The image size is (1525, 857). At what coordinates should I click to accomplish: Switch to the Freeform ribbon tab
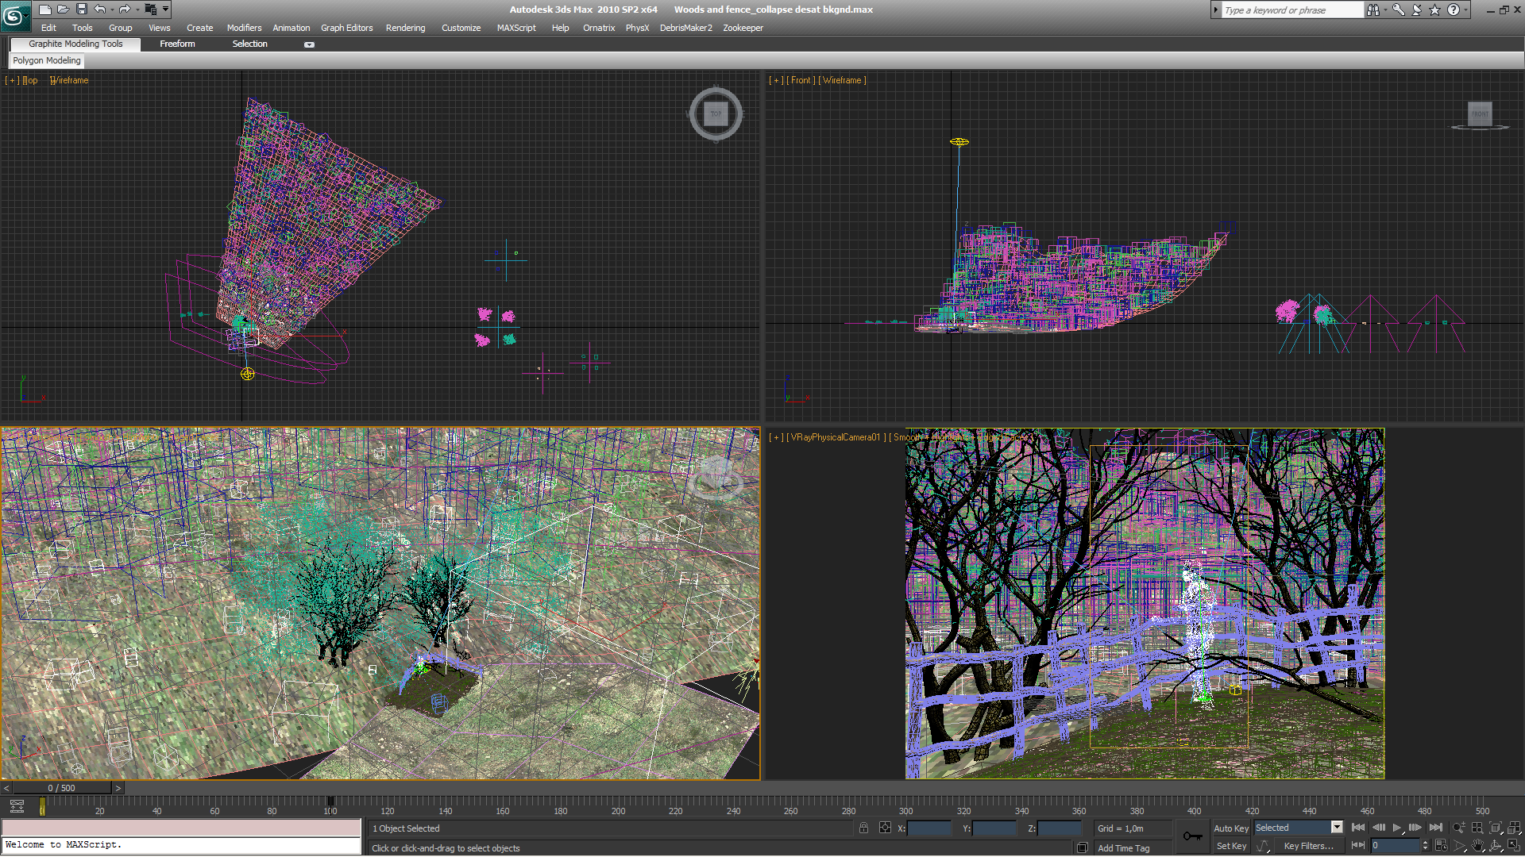click(x=177, y=44)
